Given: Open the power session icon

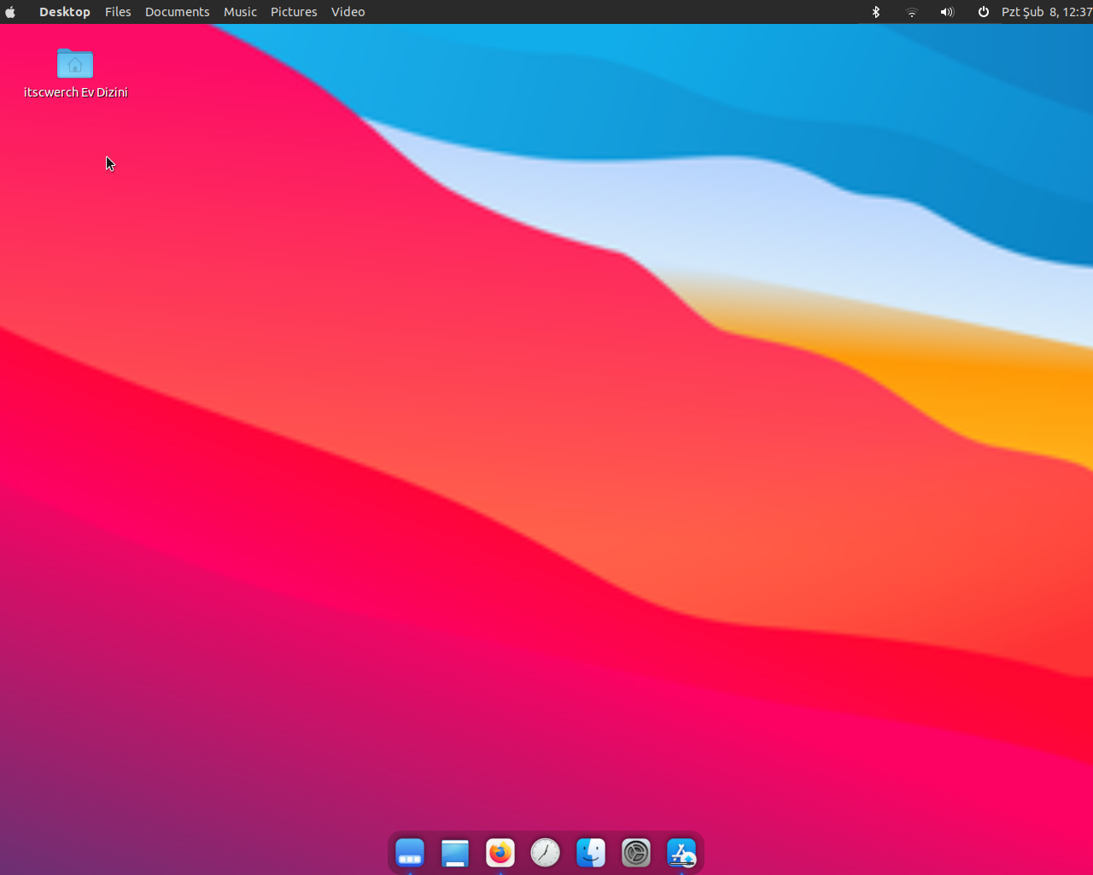Looking at the screenshot, I should click(x=984, y=12).
